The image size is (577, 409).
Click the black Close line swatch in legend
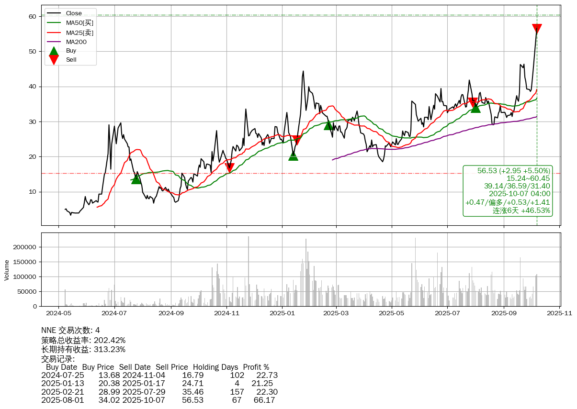click(x=54, y=13)
